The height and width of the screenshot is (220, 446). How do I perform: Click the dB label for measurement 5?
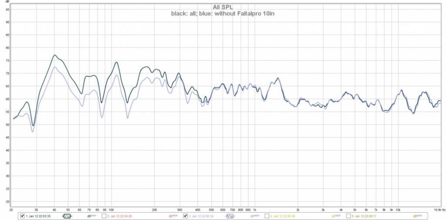[x=417, y=216]
